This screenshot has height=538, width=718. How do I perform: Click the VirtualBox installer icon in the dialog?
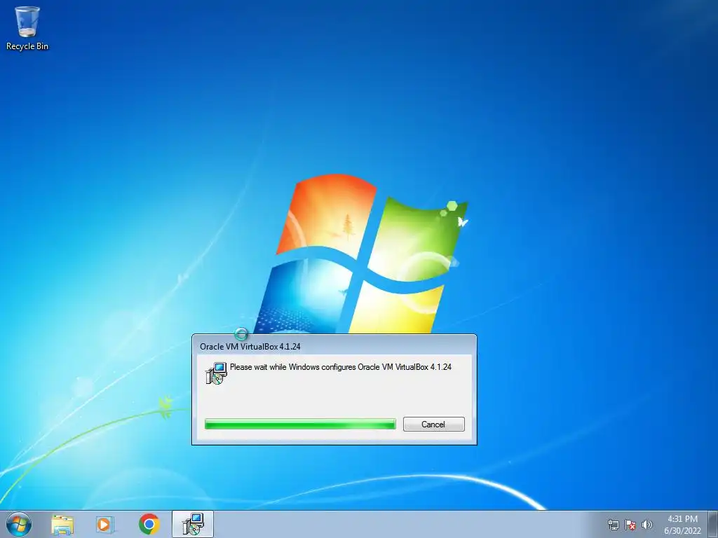click(216, 373)
